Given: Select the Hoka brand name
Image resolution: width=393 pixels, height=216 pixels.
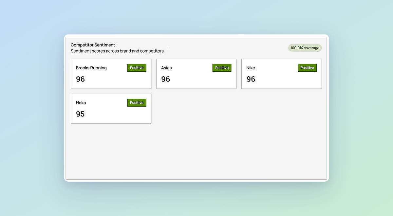Looking at the screenshot, I should (x=81, y=103).
